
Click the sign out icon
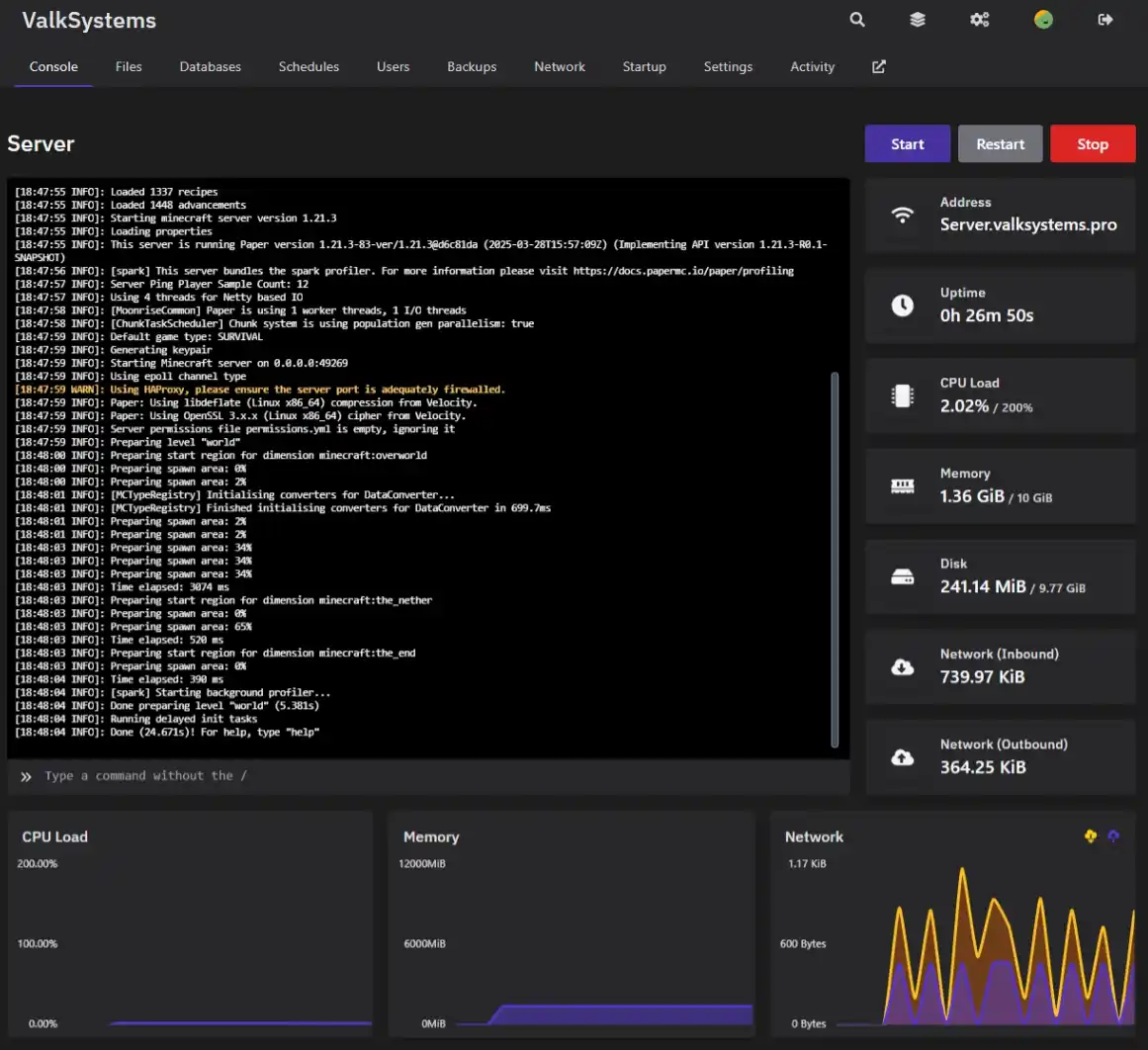click(1105, 20)
